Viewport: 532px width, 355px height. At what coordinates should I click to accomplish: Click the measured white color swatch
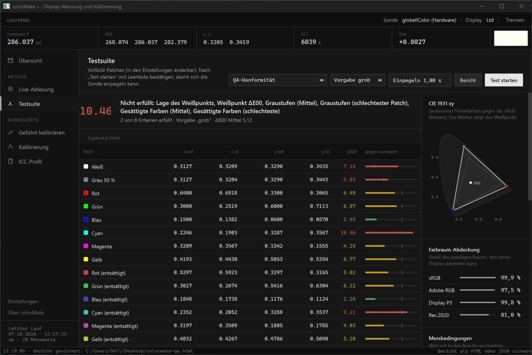(511, 38)
